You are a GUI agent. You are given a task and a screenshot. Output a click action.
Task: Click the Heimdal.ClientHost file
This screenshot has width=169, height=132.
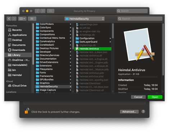tap(93, 83)
